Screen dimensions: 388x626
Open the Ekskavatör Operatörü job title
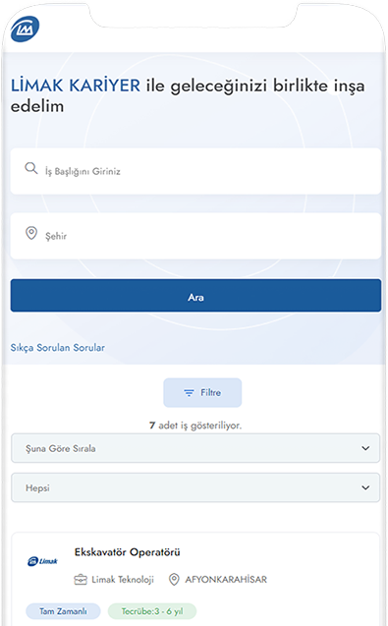pyautogui.click(x=127, y=552)
